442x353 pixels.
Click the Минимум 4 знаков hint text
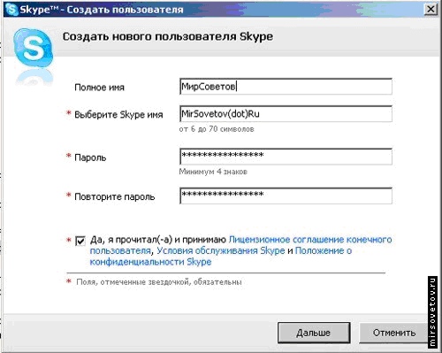tap(213, 172)
